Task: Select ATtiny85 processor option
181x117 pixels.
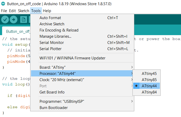Action: tap(146, 80)
